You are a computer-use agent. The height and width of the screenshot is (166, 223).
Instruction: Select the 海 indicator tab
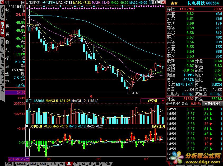(x=83, y=164)
